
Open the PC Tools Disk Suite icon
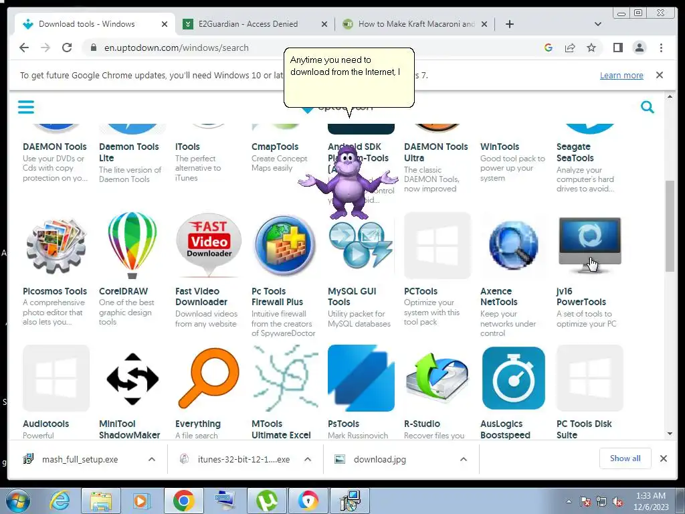pos(590,378)
